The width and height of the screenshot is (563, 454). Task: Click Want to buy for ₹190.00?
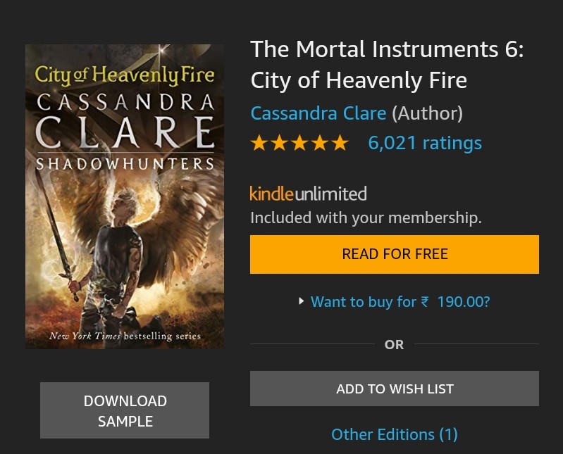(x=400, y=301)
